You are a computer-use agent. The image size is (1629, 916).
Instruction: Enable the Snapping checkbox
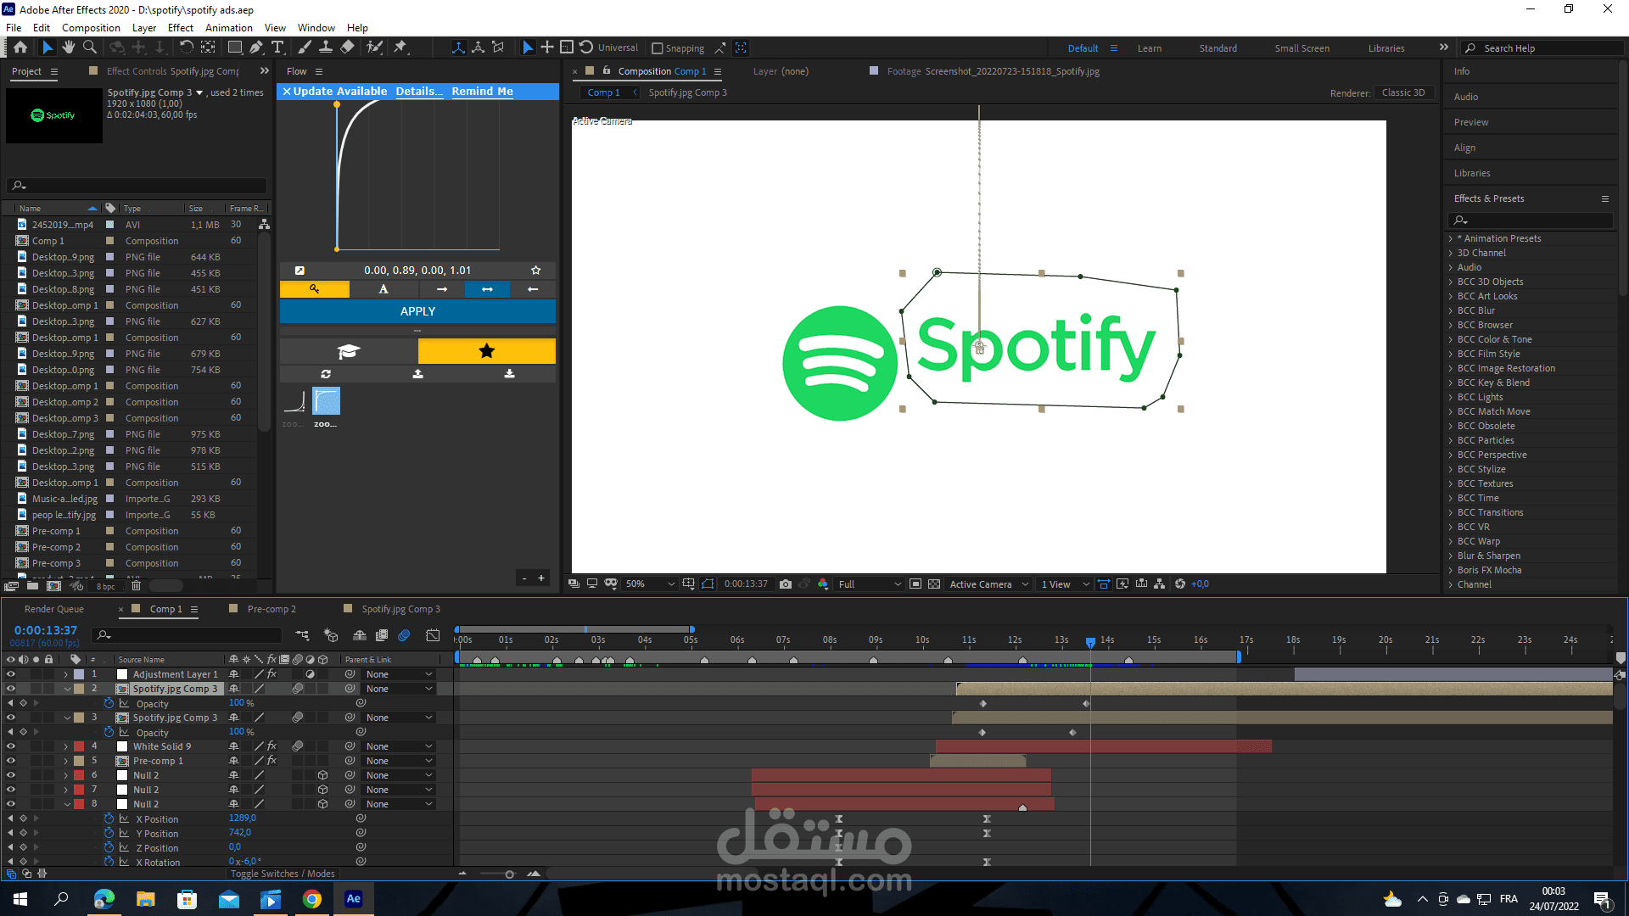pos(657,48)
